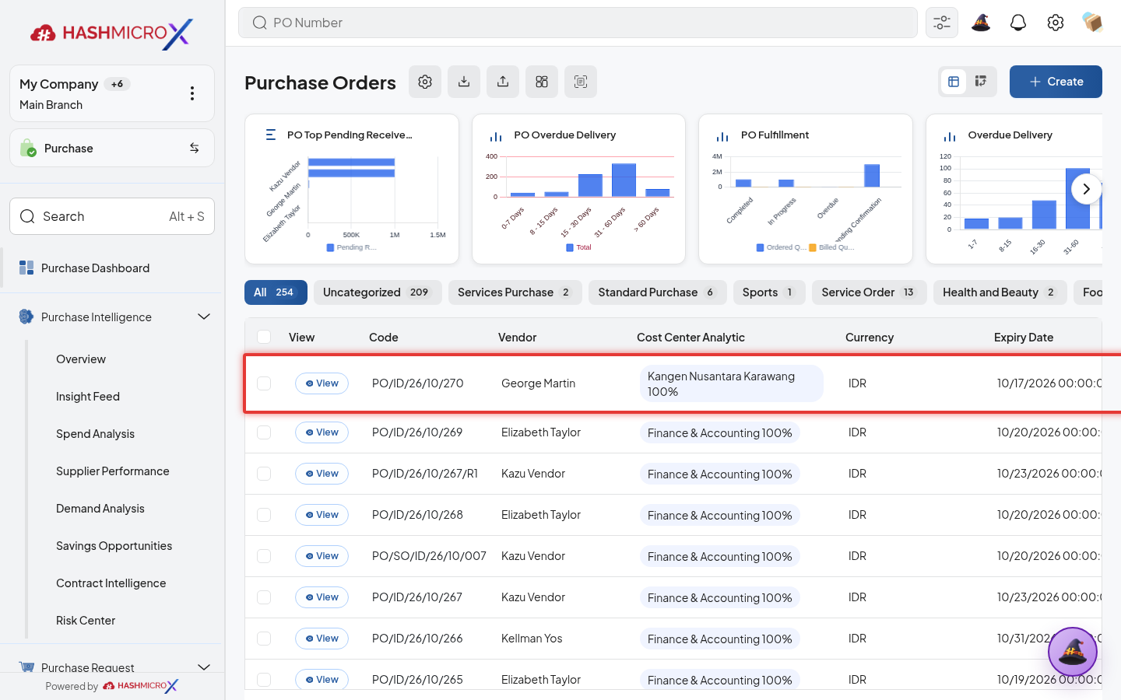1121x700 pixels.
Task: Click the switch-module arrows next to Purchase
Action: [194, 148]
